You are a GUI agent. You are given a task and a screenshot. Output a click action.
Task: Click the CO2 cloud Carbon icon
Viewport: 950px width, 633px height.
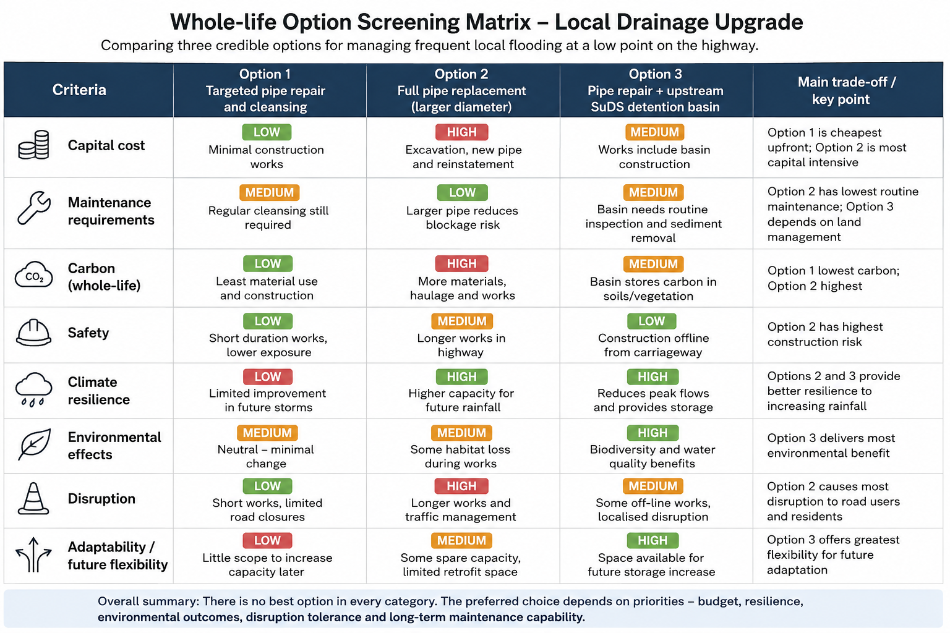(33, 276)
